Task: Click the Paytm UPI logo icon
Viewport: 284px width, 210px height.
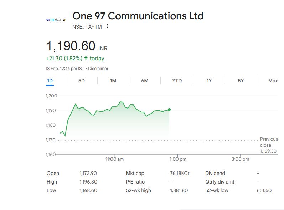Action: (55, 19)
